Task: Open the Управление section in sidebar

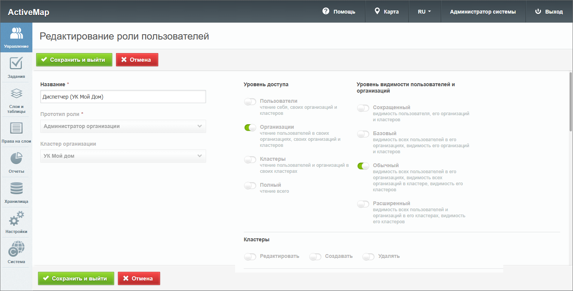Action: tap(16, 37)
